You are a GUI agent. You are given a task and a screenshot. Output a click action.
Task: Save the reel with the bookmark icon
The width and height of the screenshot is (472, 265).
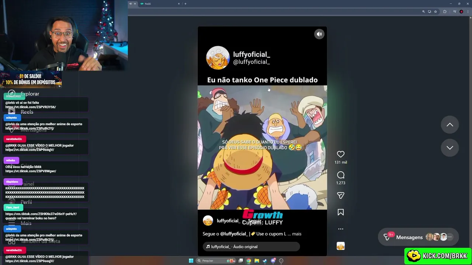click(341, 212)
